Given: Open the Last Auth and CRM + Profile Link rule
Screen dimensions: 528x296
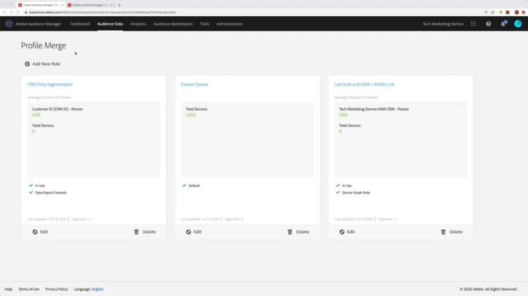Looking at the screenshot, I should tap(365, 84).
